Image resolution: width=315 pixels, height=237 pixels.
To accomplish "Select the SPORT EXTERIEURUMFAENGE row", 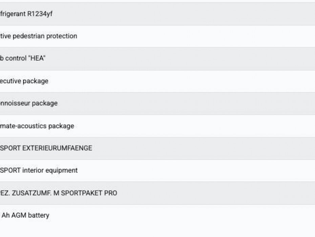I will click(x=157, y=148).
